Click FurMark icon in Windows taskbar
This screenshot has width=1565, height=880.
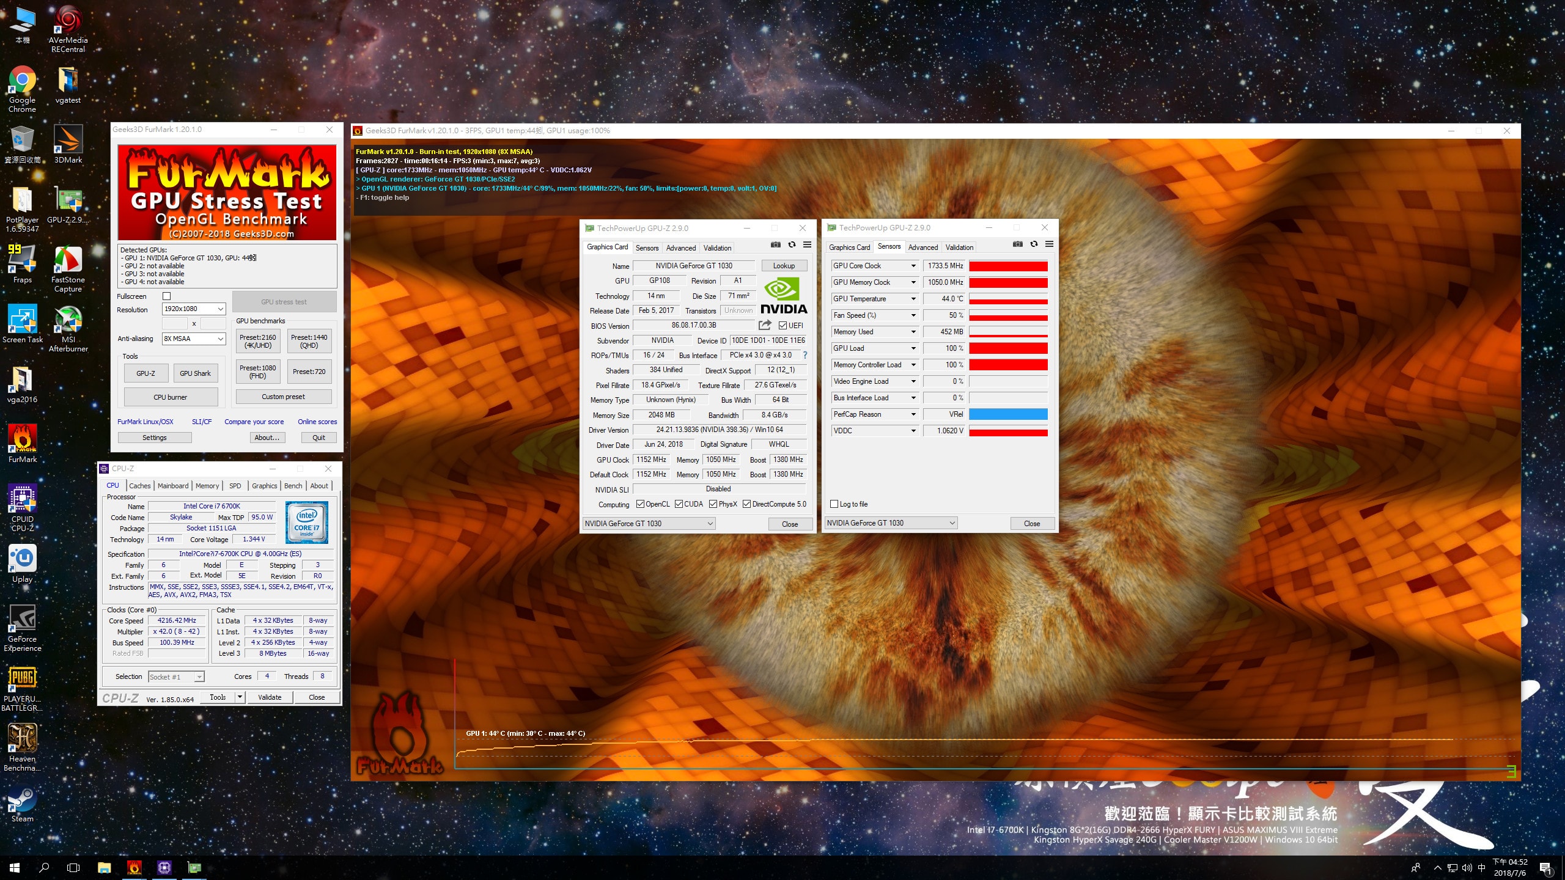[x=134, y=868]
